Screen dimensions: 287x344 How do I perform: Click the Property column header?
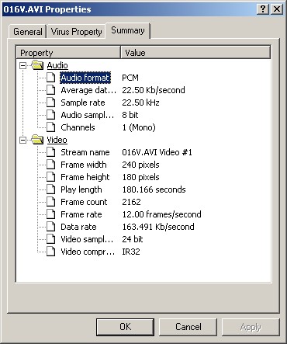(68, 53)
